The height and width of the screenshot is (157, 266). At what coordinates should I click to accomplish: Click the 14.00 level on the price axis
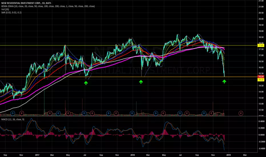coord(261,92)
